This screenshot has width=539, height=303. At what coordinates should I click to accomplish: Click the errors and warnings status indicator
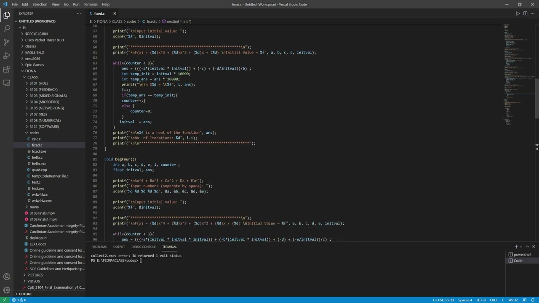tap(19, 300)
